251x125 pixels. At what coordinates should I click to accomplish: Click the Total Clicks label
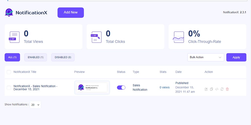(115, 41)
